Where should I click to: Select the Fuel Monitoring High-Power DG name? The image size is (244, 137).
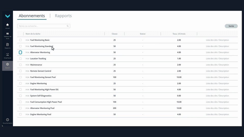pos(44,90)
